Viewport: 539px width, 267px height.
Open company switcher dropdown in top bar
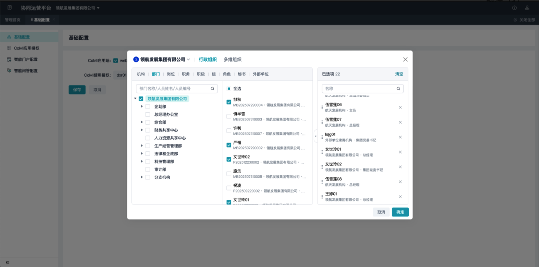[98, 8]
